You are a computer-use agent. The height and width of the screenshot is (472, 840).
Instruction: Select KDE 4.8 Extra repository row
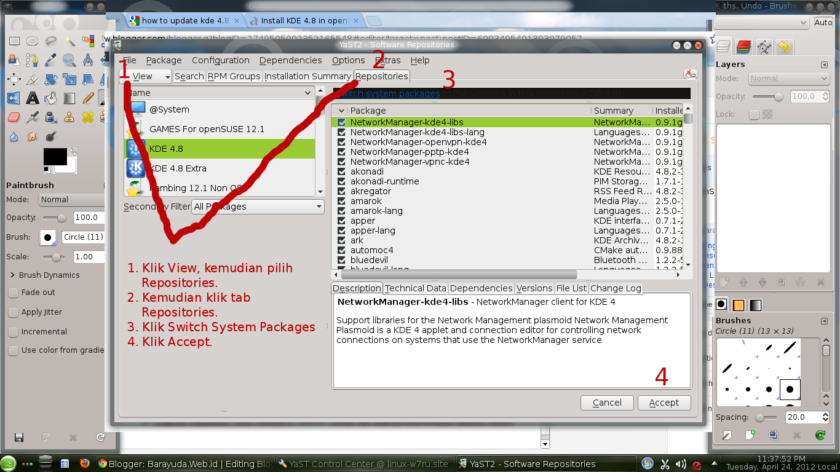click(x=220, y=168)
